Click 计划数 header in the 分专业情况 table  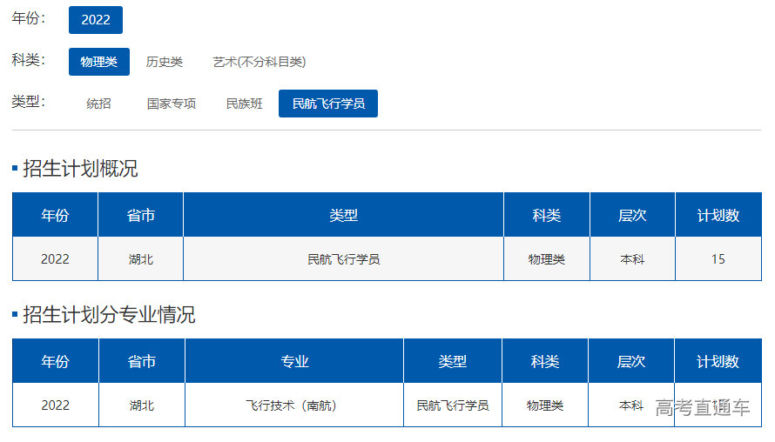tap(718, 362)
